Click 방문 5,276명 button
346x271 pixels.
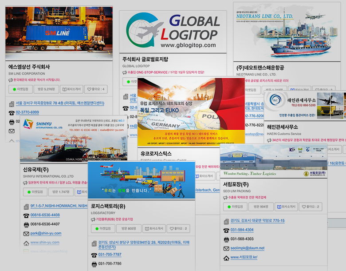pos(46,89)
